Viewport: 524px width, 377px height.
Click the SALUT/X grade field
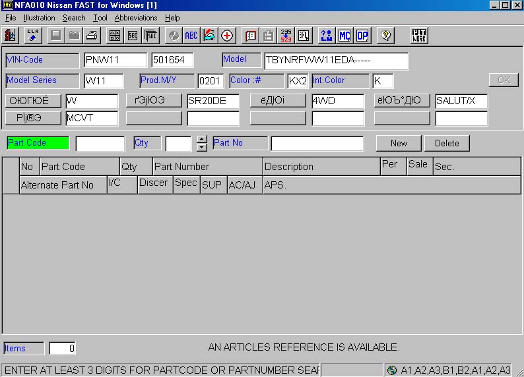tap(461, 101)
